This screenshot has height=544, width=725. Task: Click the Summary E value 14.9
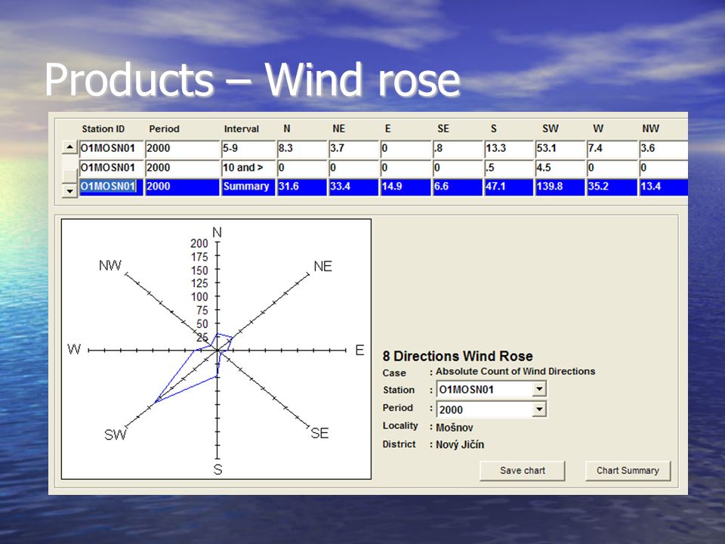click(405, 187)
